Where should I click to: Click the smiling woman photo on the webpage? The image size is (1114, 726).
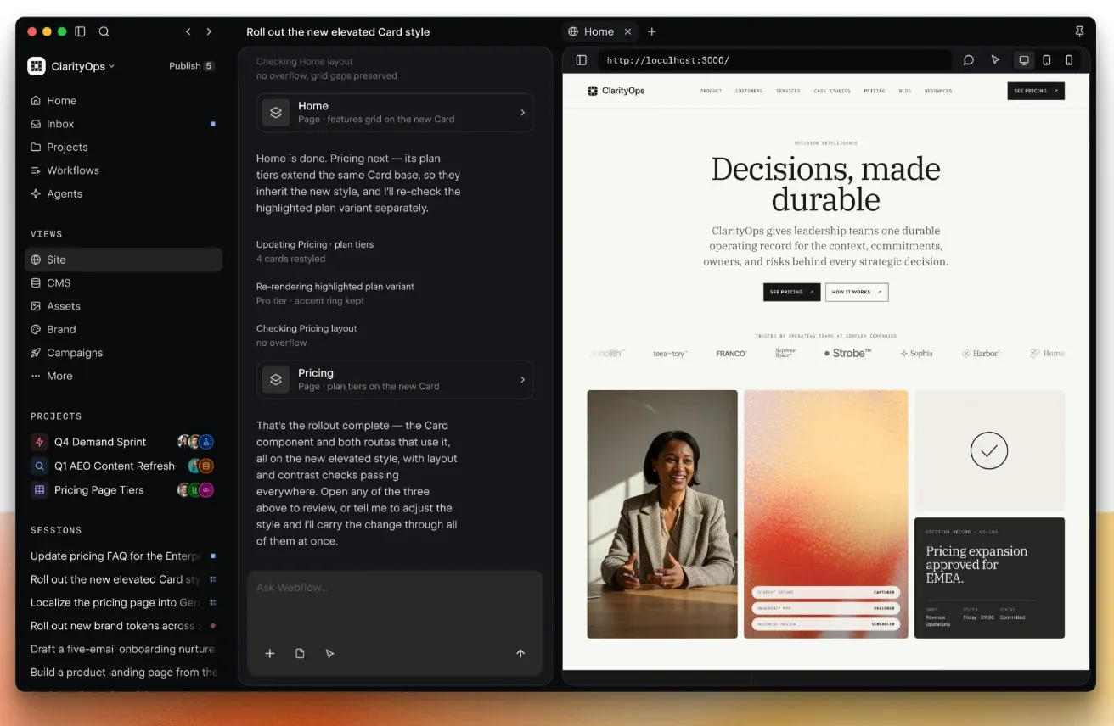pos(662,514)
